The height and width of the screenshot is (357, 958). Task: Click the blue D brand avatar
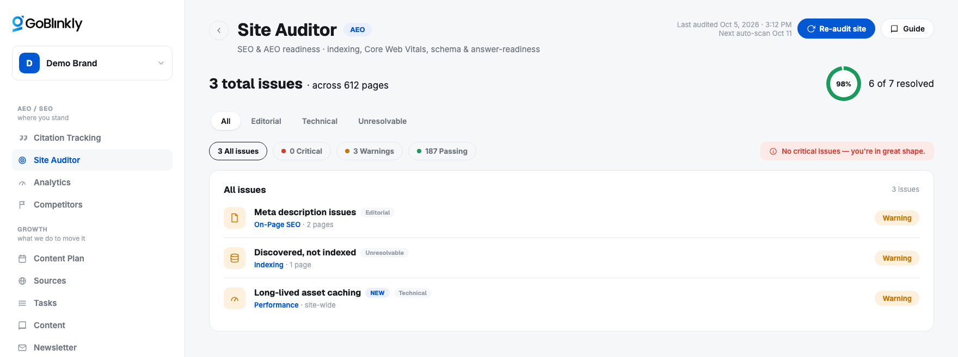(29, 63)
